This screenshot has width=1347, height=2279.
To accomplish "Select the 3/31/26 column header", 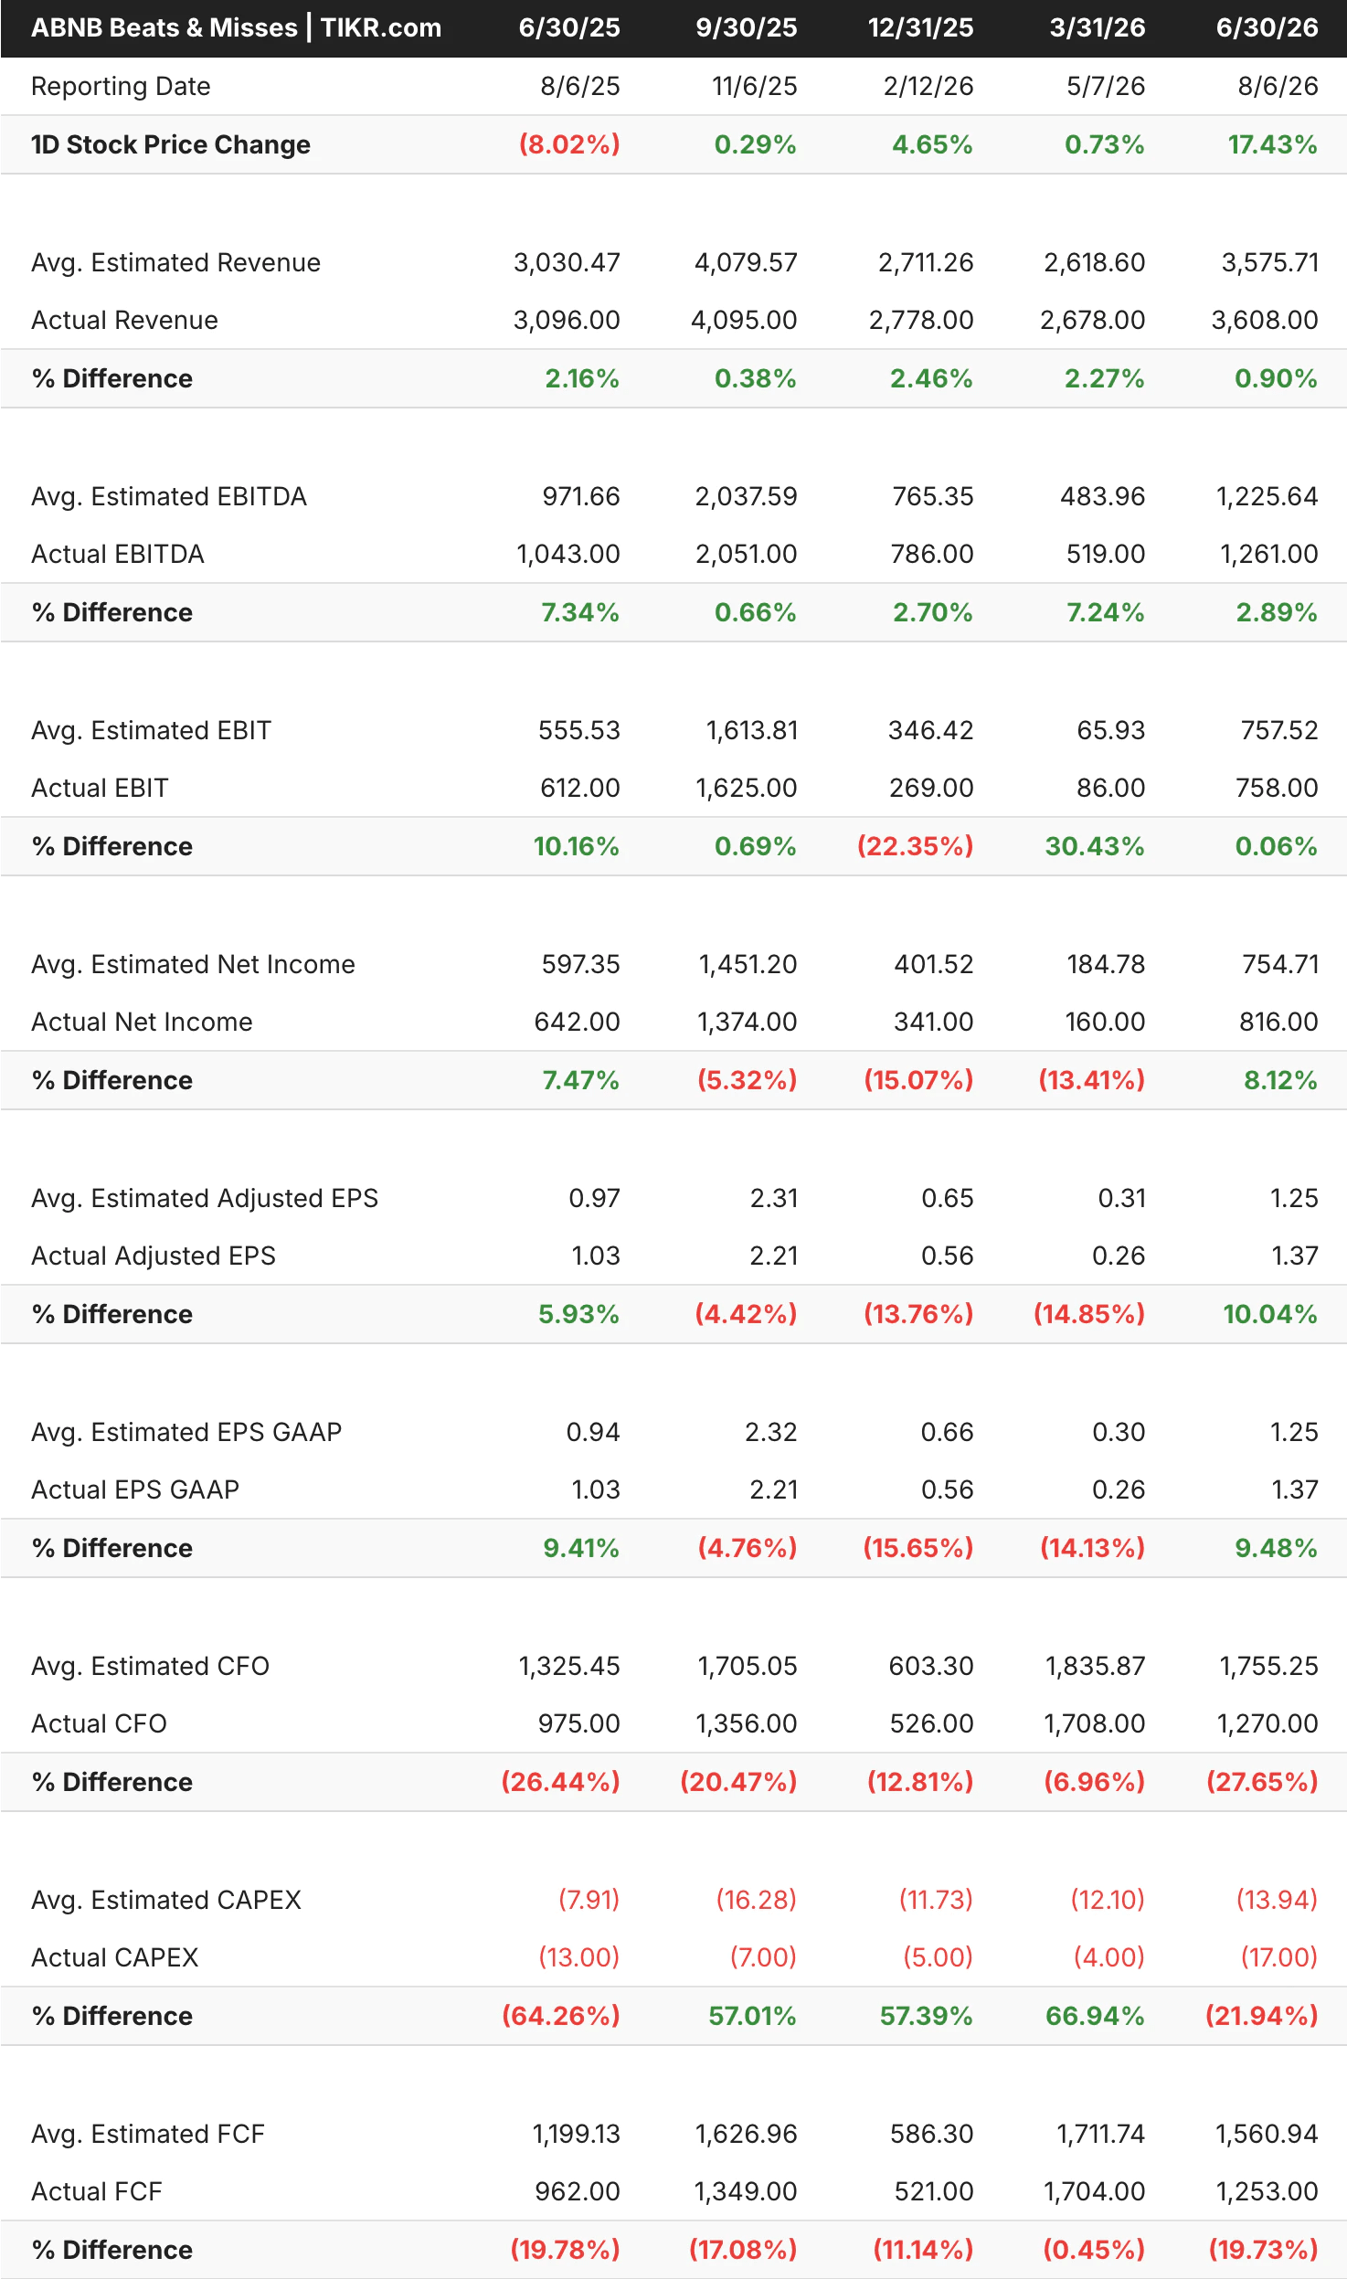I will click(1097, 27).
